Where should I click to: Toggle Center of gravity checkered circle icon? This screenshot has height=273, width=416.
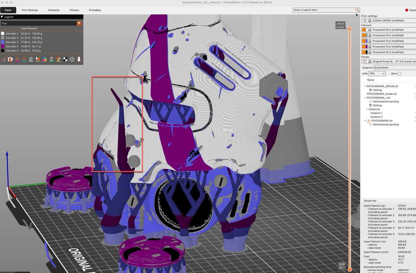pyautogui.click(x=65, y=60)
